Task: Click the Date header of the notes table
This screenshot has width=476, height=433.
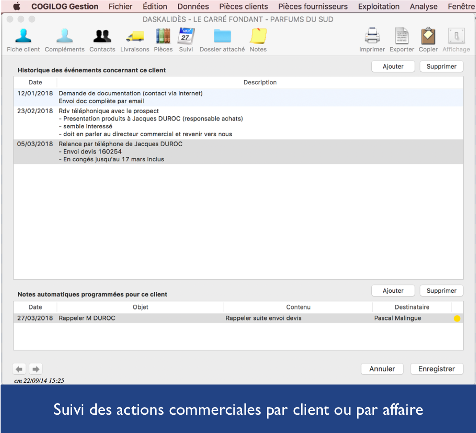Action: (x=35, y=307)
